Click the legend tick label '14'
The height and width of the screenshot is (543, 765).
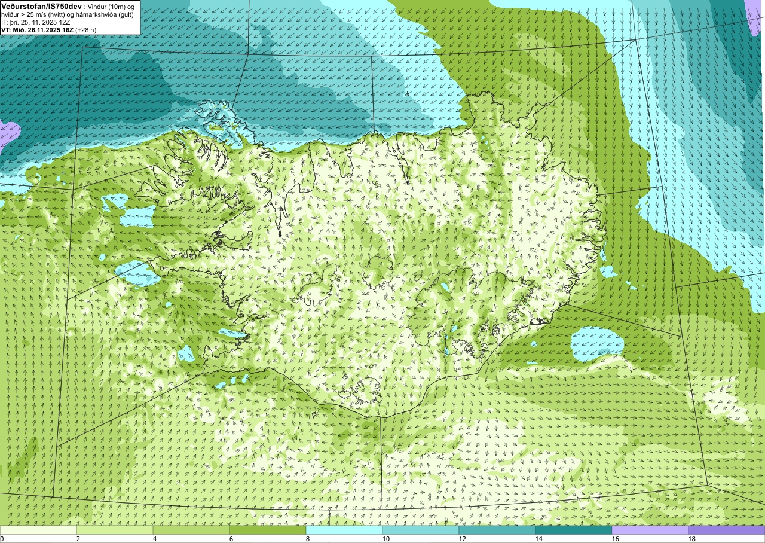point(539,539)
